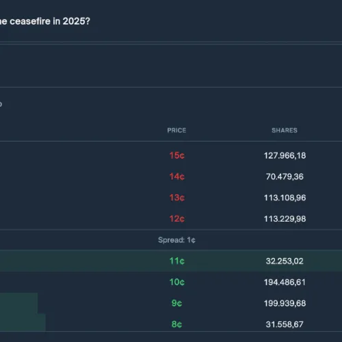Click the 113.229,98 shares amount
Screen dimensions: 342x342
(285, 219)
